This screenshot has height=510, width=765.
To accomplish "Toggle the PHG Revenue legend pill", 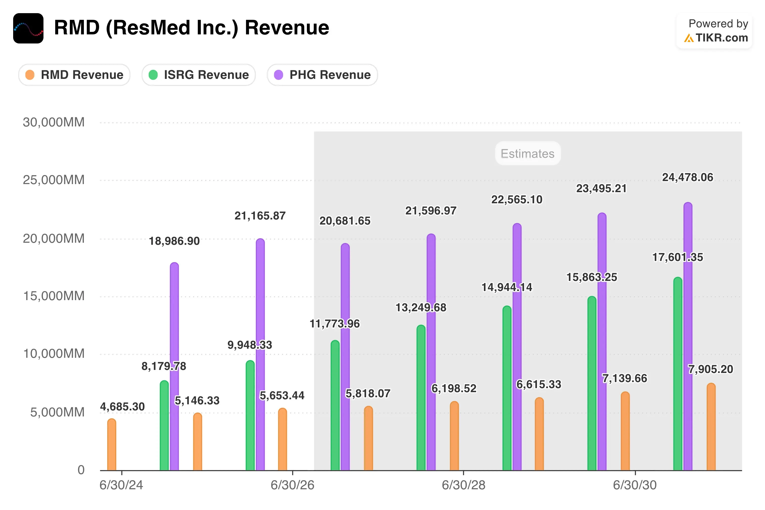I will coord(322,75).
